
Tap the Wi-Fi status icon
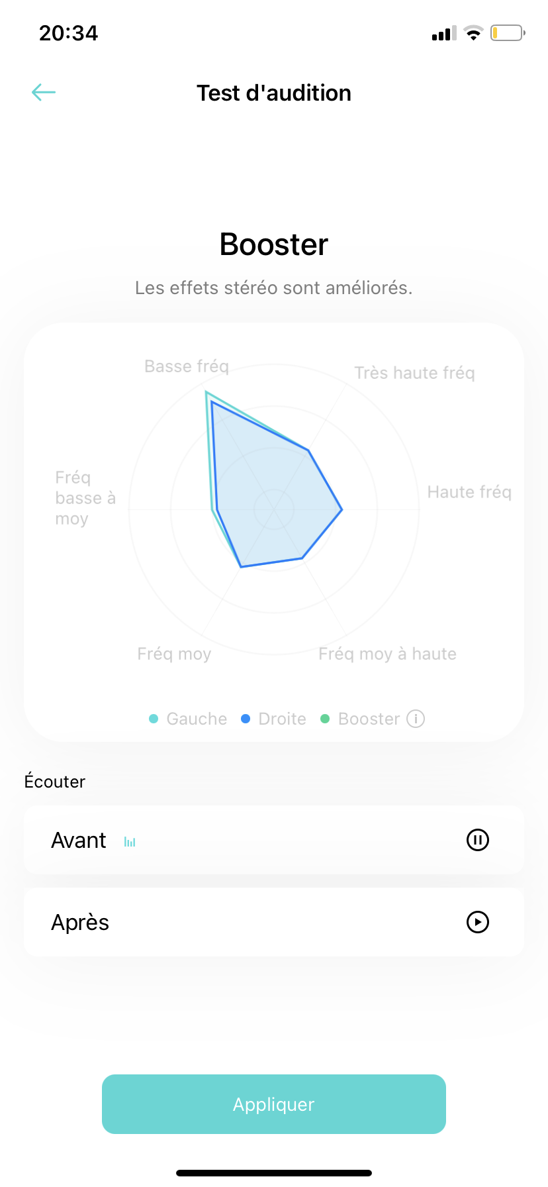[473, 33]
